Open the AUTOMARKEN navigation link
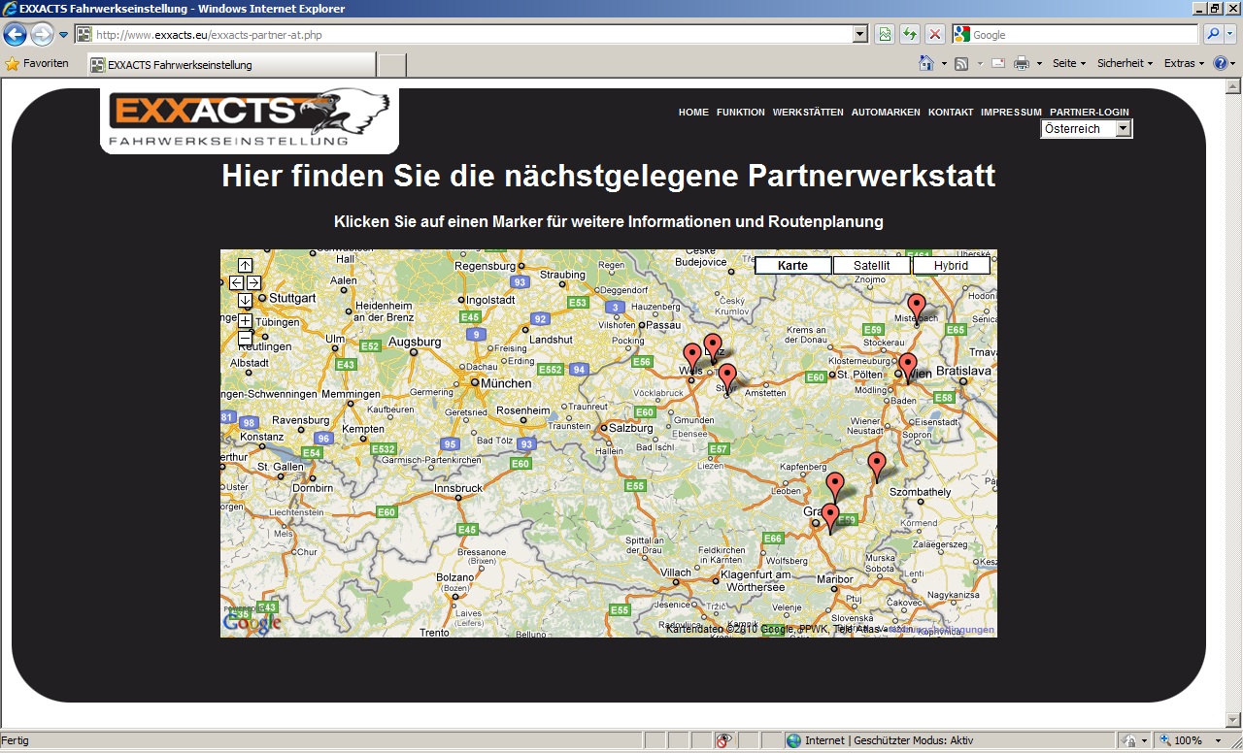1243x753 pixels. click(886, 113)
